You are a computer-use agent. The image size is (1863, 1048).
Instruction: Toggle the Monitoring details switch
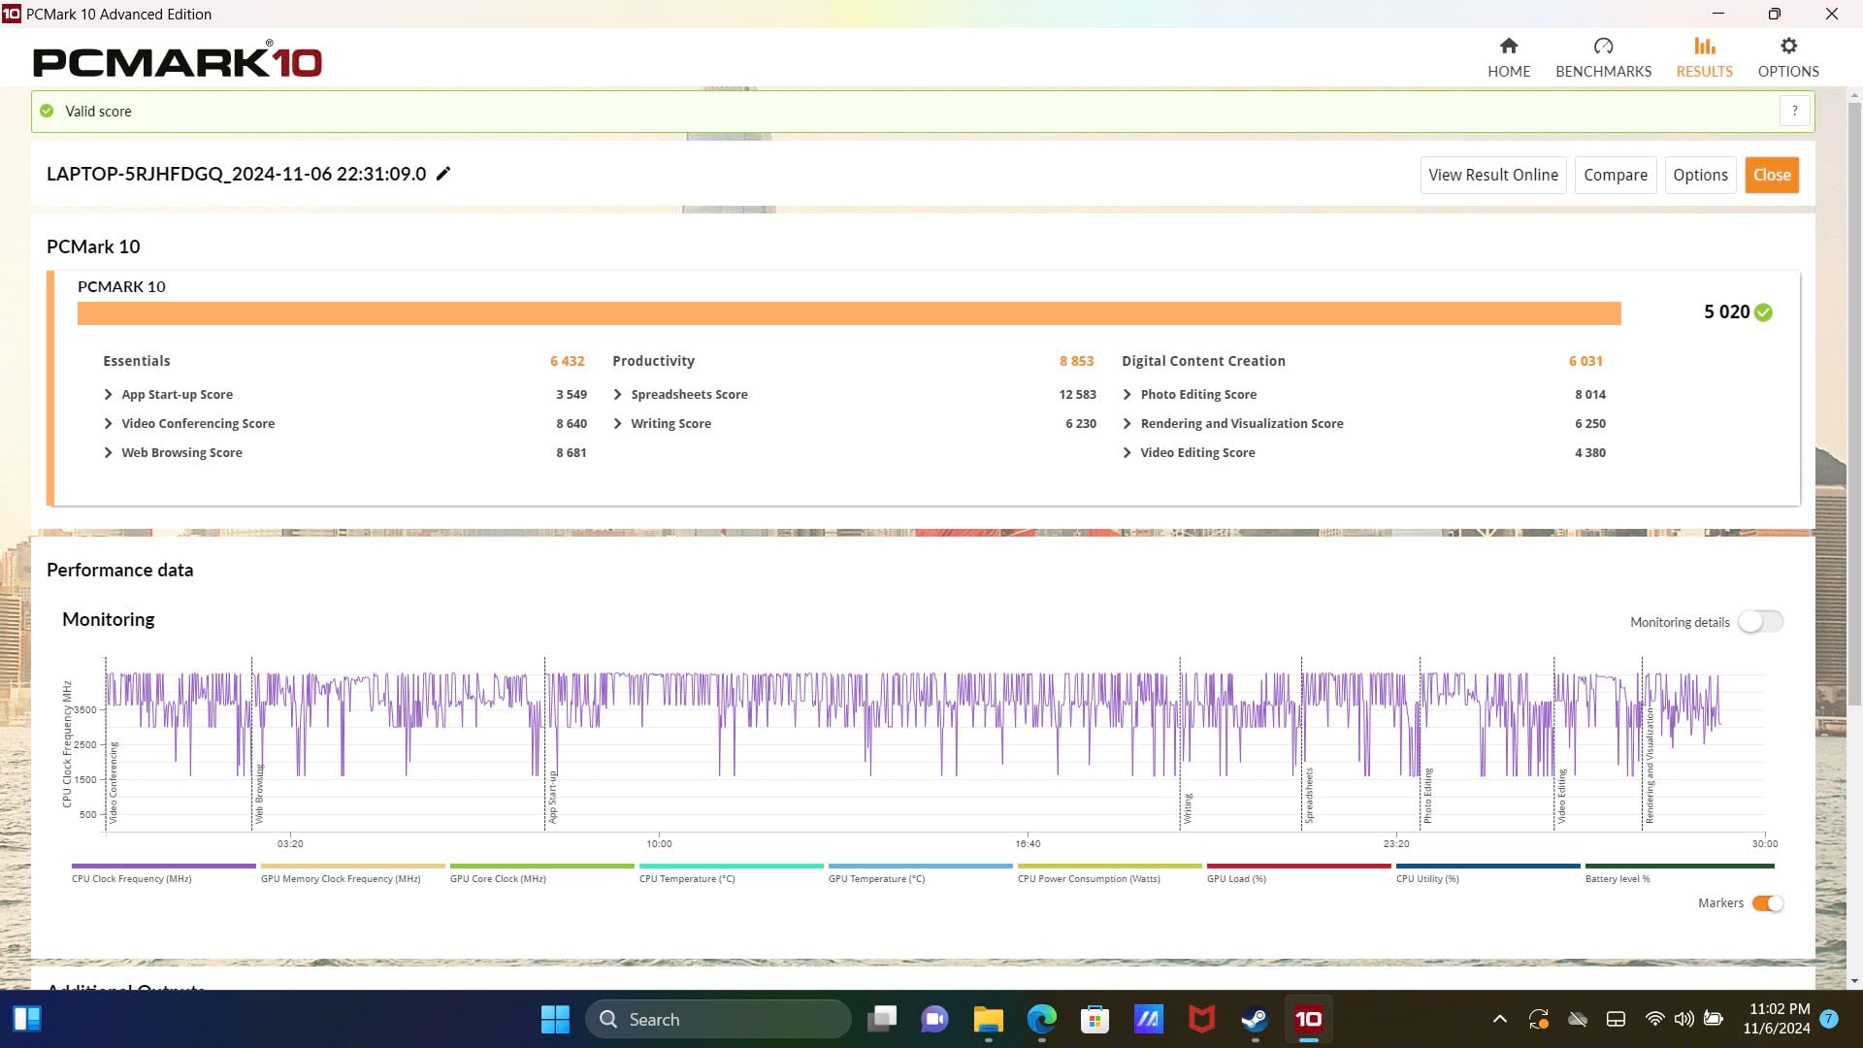(1761, 621)
